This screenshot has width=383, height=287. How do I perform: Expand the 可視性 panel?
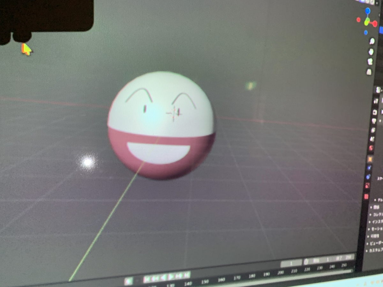point(373,236)
